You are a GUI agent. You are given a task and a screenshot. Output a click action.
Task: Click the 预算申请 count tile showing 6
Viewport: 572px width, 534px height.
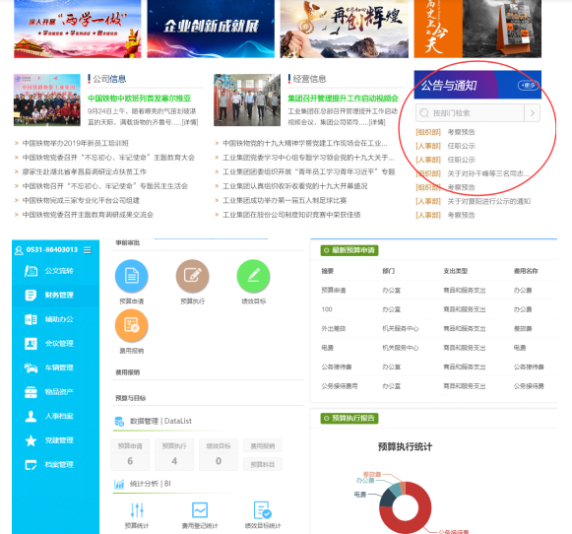click(130, 454)
